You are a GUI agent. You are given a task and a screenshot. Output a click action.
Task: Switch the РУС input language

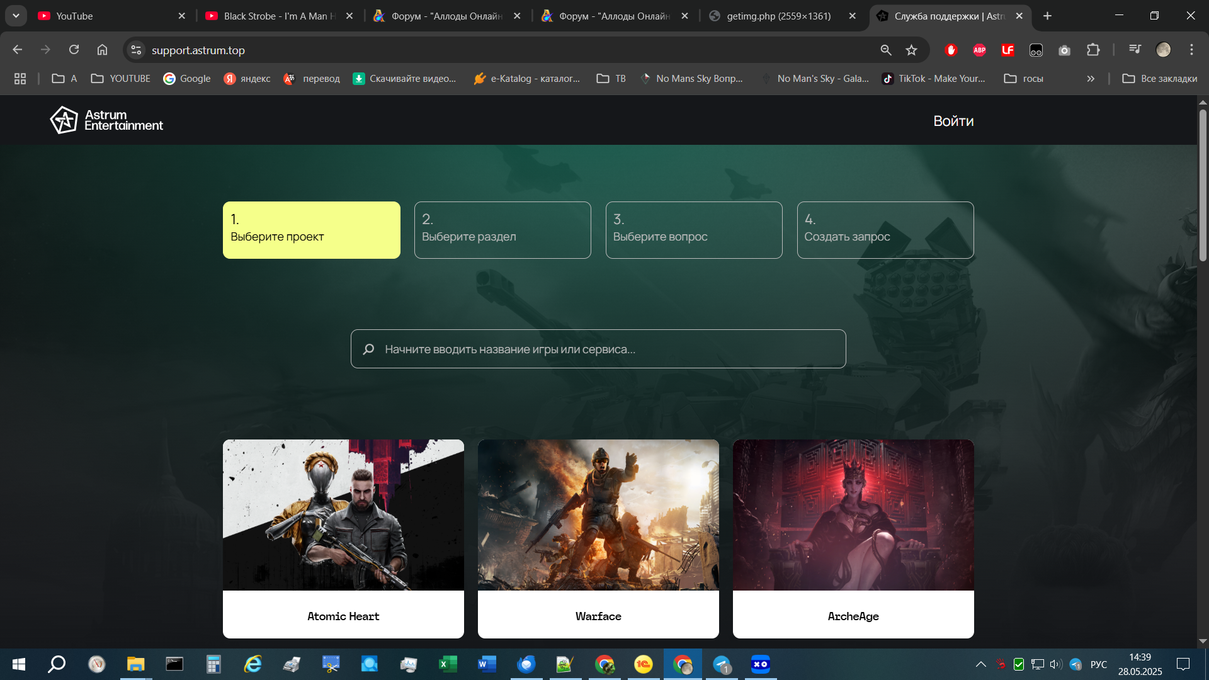1099,664
